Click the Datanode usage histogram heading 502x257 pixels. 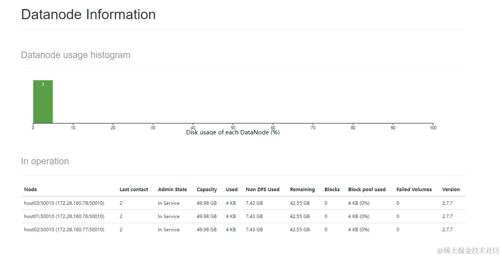(76, 55)
